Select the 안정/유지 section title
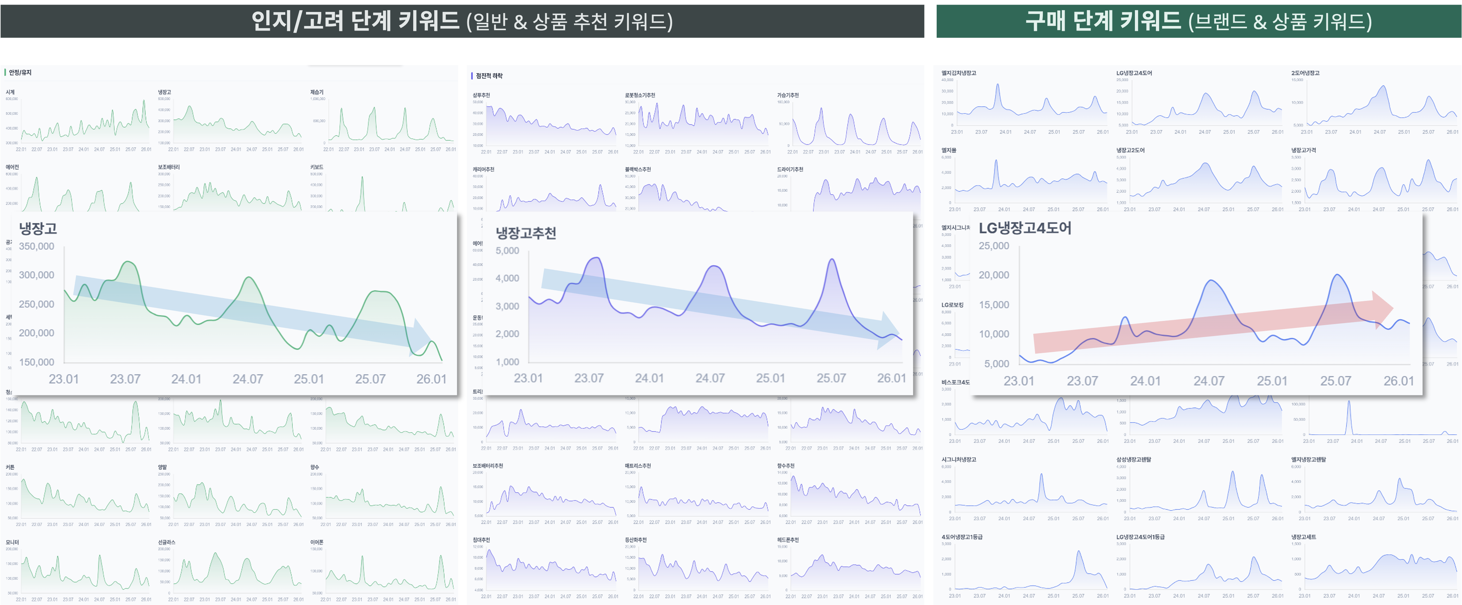 [x=20, y=73]
